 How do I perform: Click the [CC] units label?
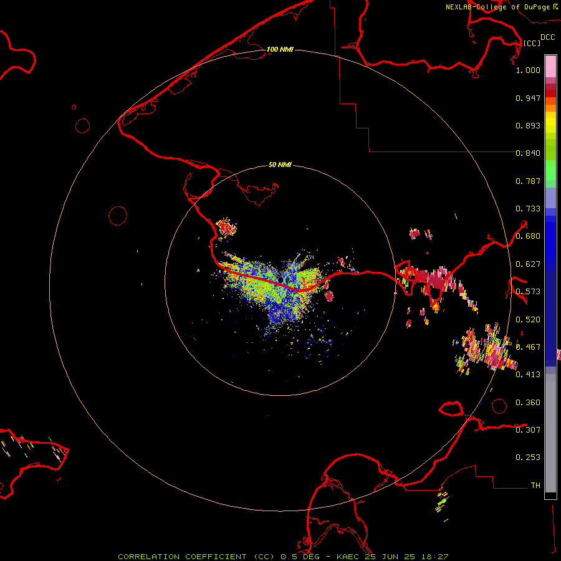pos(532,43)
